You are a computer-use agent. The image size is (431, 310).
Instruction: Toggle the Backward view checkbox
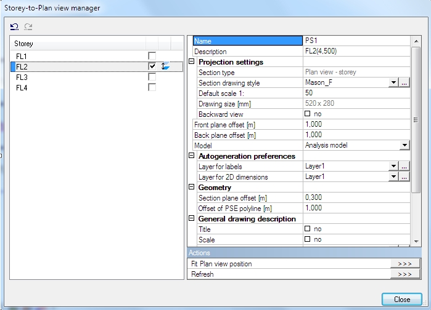click(308, 114)
